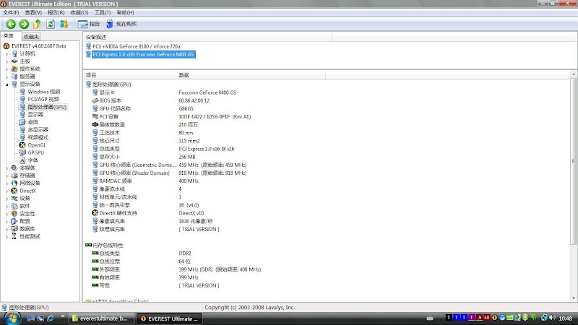
Task: Select the 软件 tree item
Action: point(25,206)
